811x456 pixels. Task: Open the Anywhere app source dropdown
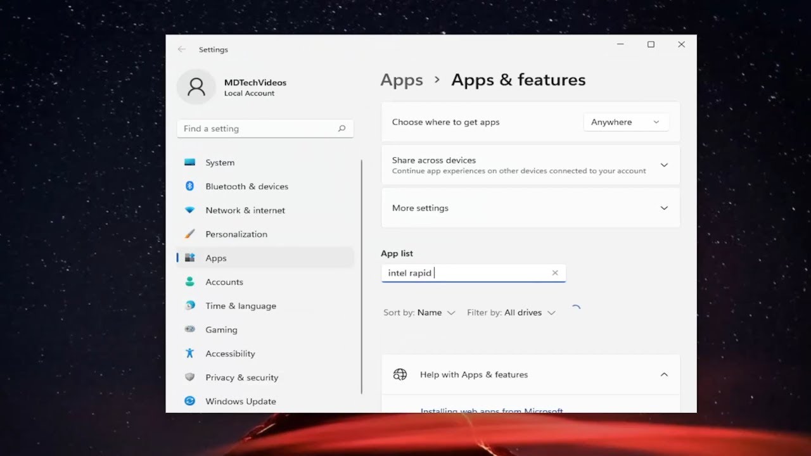[626, 122]
